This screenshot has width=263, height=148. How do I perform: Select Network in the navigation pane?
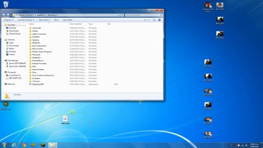pos(11,84)
